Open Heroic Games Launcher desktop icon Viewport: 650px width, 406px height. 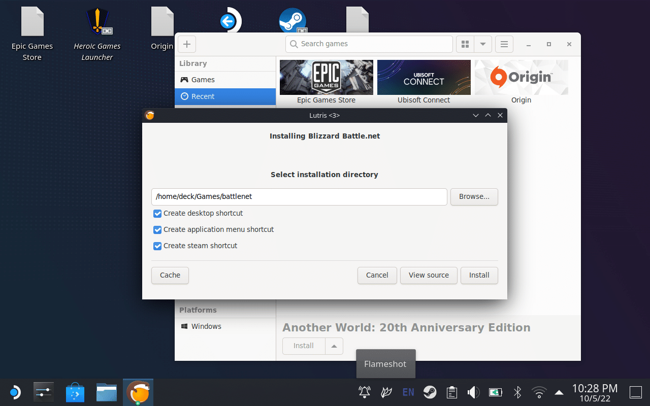click(97, 35)
